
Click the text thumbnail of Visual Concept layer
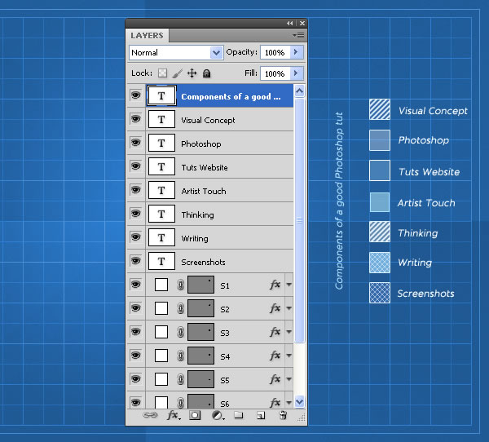coord(161,120)
